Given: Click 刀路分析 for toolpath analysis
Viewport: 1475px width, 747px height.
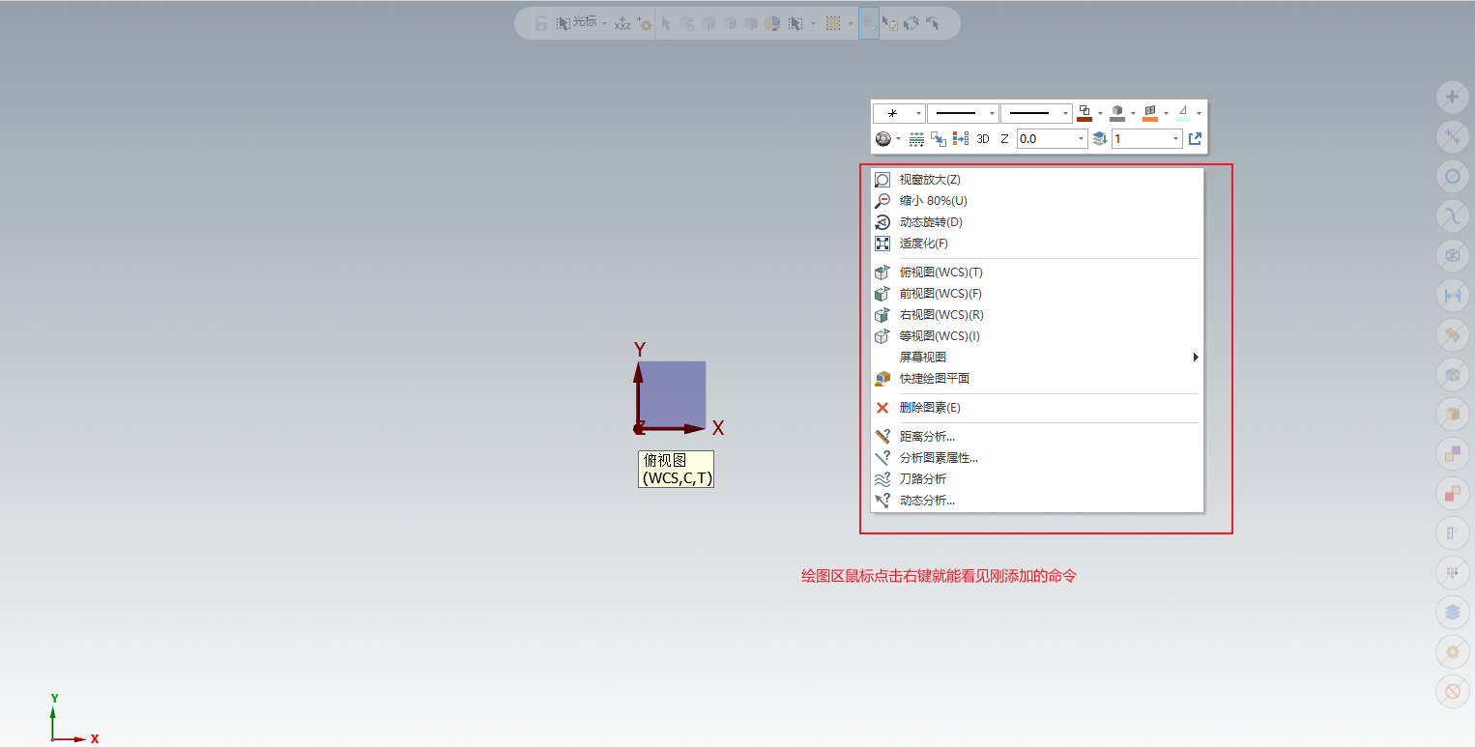Looking at the screenshot, I should pyautogui.click(x=921, y=478).
